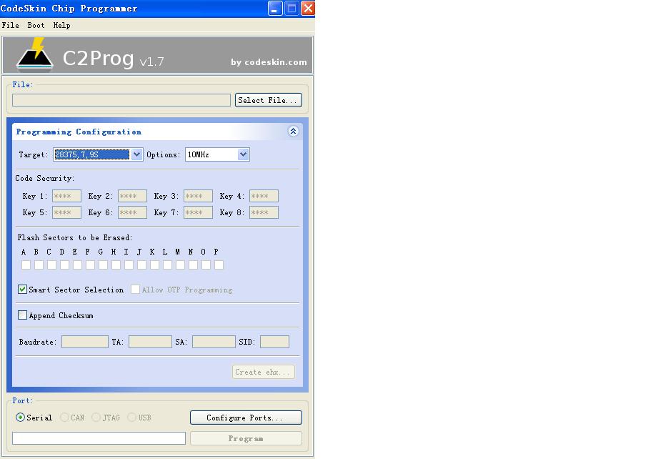The height and width of the screenshot is (459, 653).
Task: Check flash sector C checkbox
Action: point(51,265)
